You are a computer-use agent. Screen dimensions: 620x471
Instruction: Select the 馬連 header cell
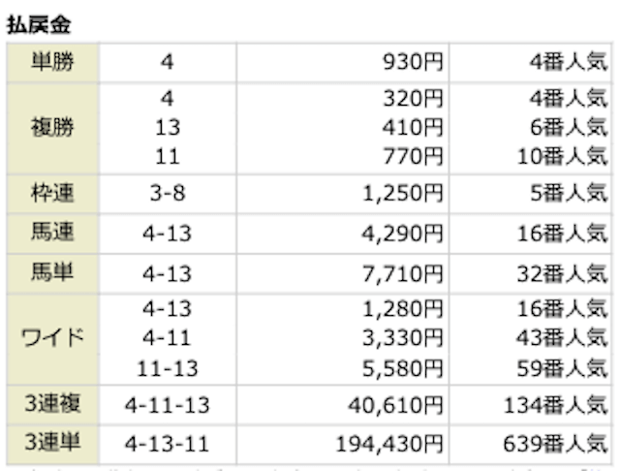(52, 233)
